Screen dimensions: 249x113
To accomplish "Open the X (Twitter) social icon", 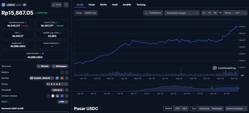I will tap(62, 72).
